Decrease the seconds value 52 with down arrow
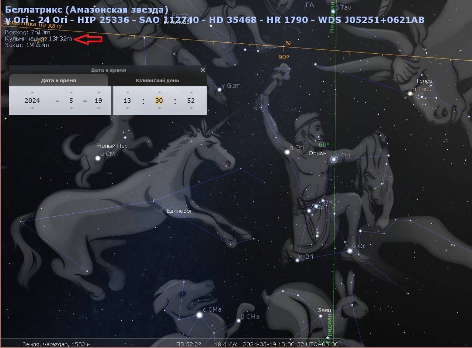 (191, 108)
